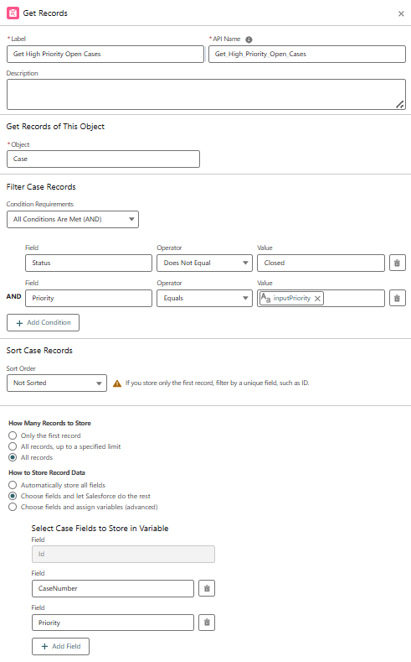Select Choose fields and assign variables (advanced)
Image resolution: width=411 pixels, height=662 pixels.
coord(13,507)
